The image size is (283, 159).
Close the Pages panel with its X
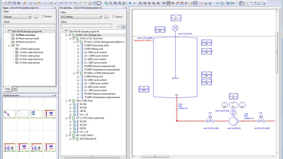(x=56, y=8)
